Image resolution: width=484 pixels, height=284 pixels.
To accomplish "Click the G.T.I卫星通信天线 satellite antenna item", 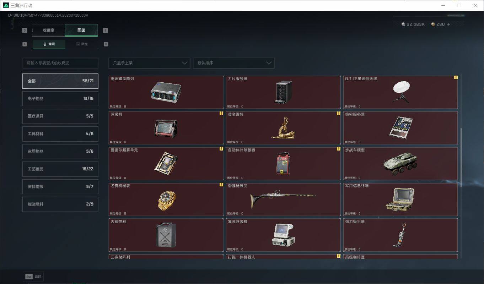I will pos(400,92).
